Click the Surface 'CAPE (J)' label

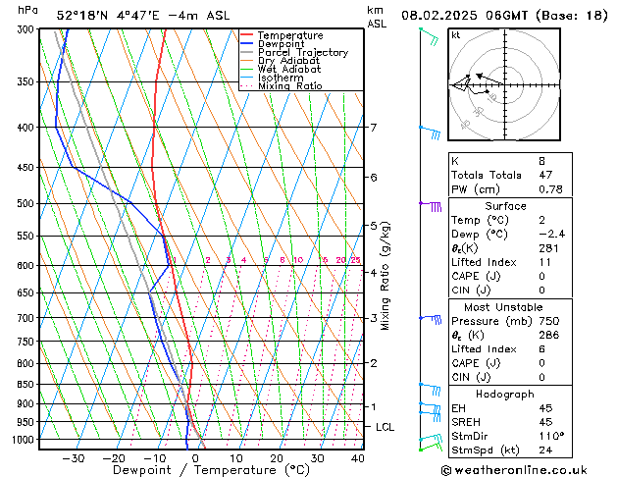[476, 276]
